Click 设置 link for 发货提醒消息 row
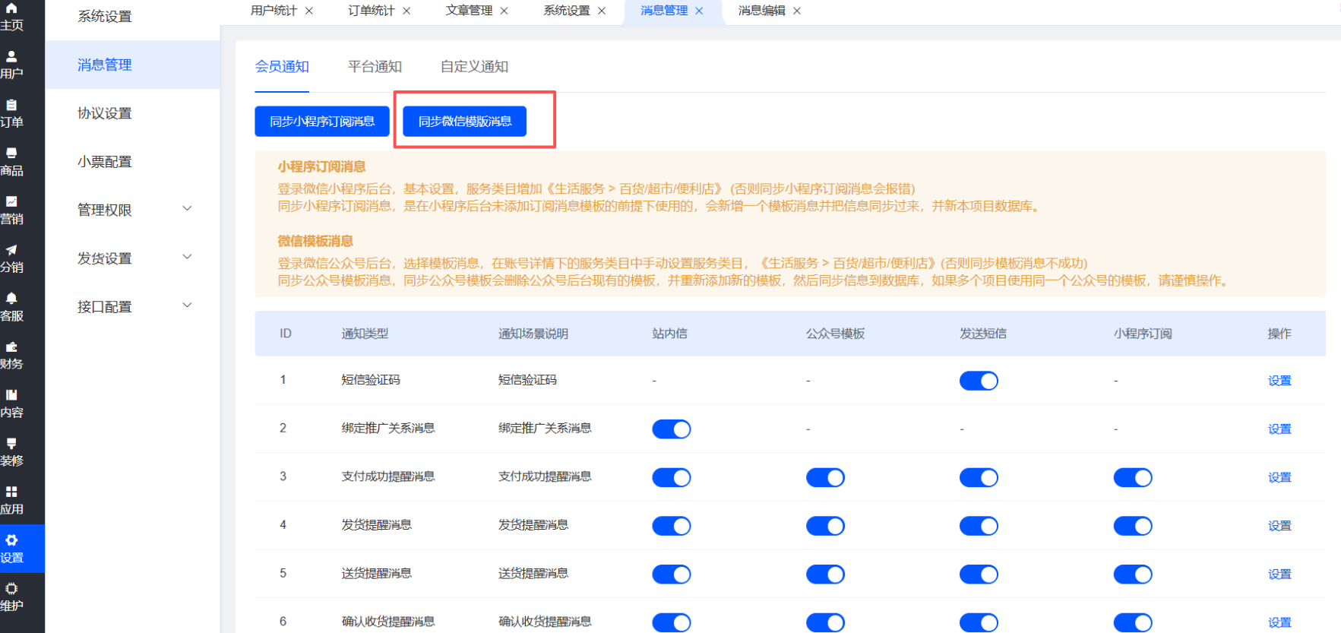 tap(1279, 526)
